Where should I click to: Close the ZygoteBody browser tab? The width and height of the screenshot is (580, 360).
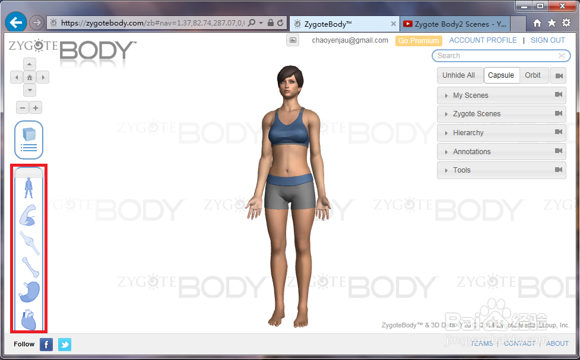tap(393, 24)
